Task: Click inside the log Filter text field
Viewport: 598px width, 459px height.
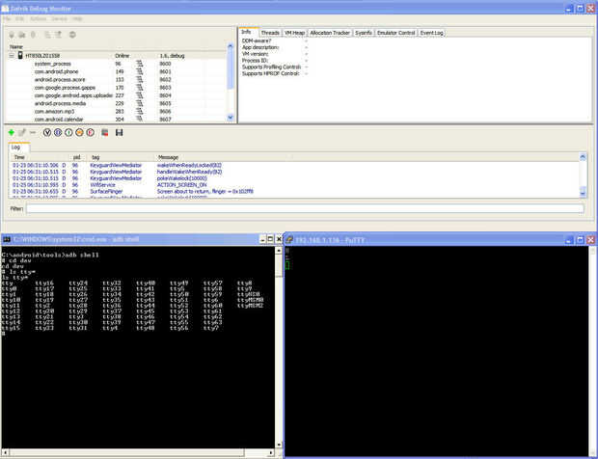Action: pos(305,208)
